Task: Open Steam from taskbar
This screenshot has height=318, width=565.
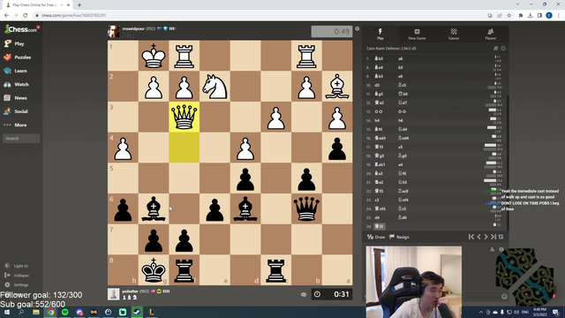Action: pyautogui.click(x=137, y=312)
